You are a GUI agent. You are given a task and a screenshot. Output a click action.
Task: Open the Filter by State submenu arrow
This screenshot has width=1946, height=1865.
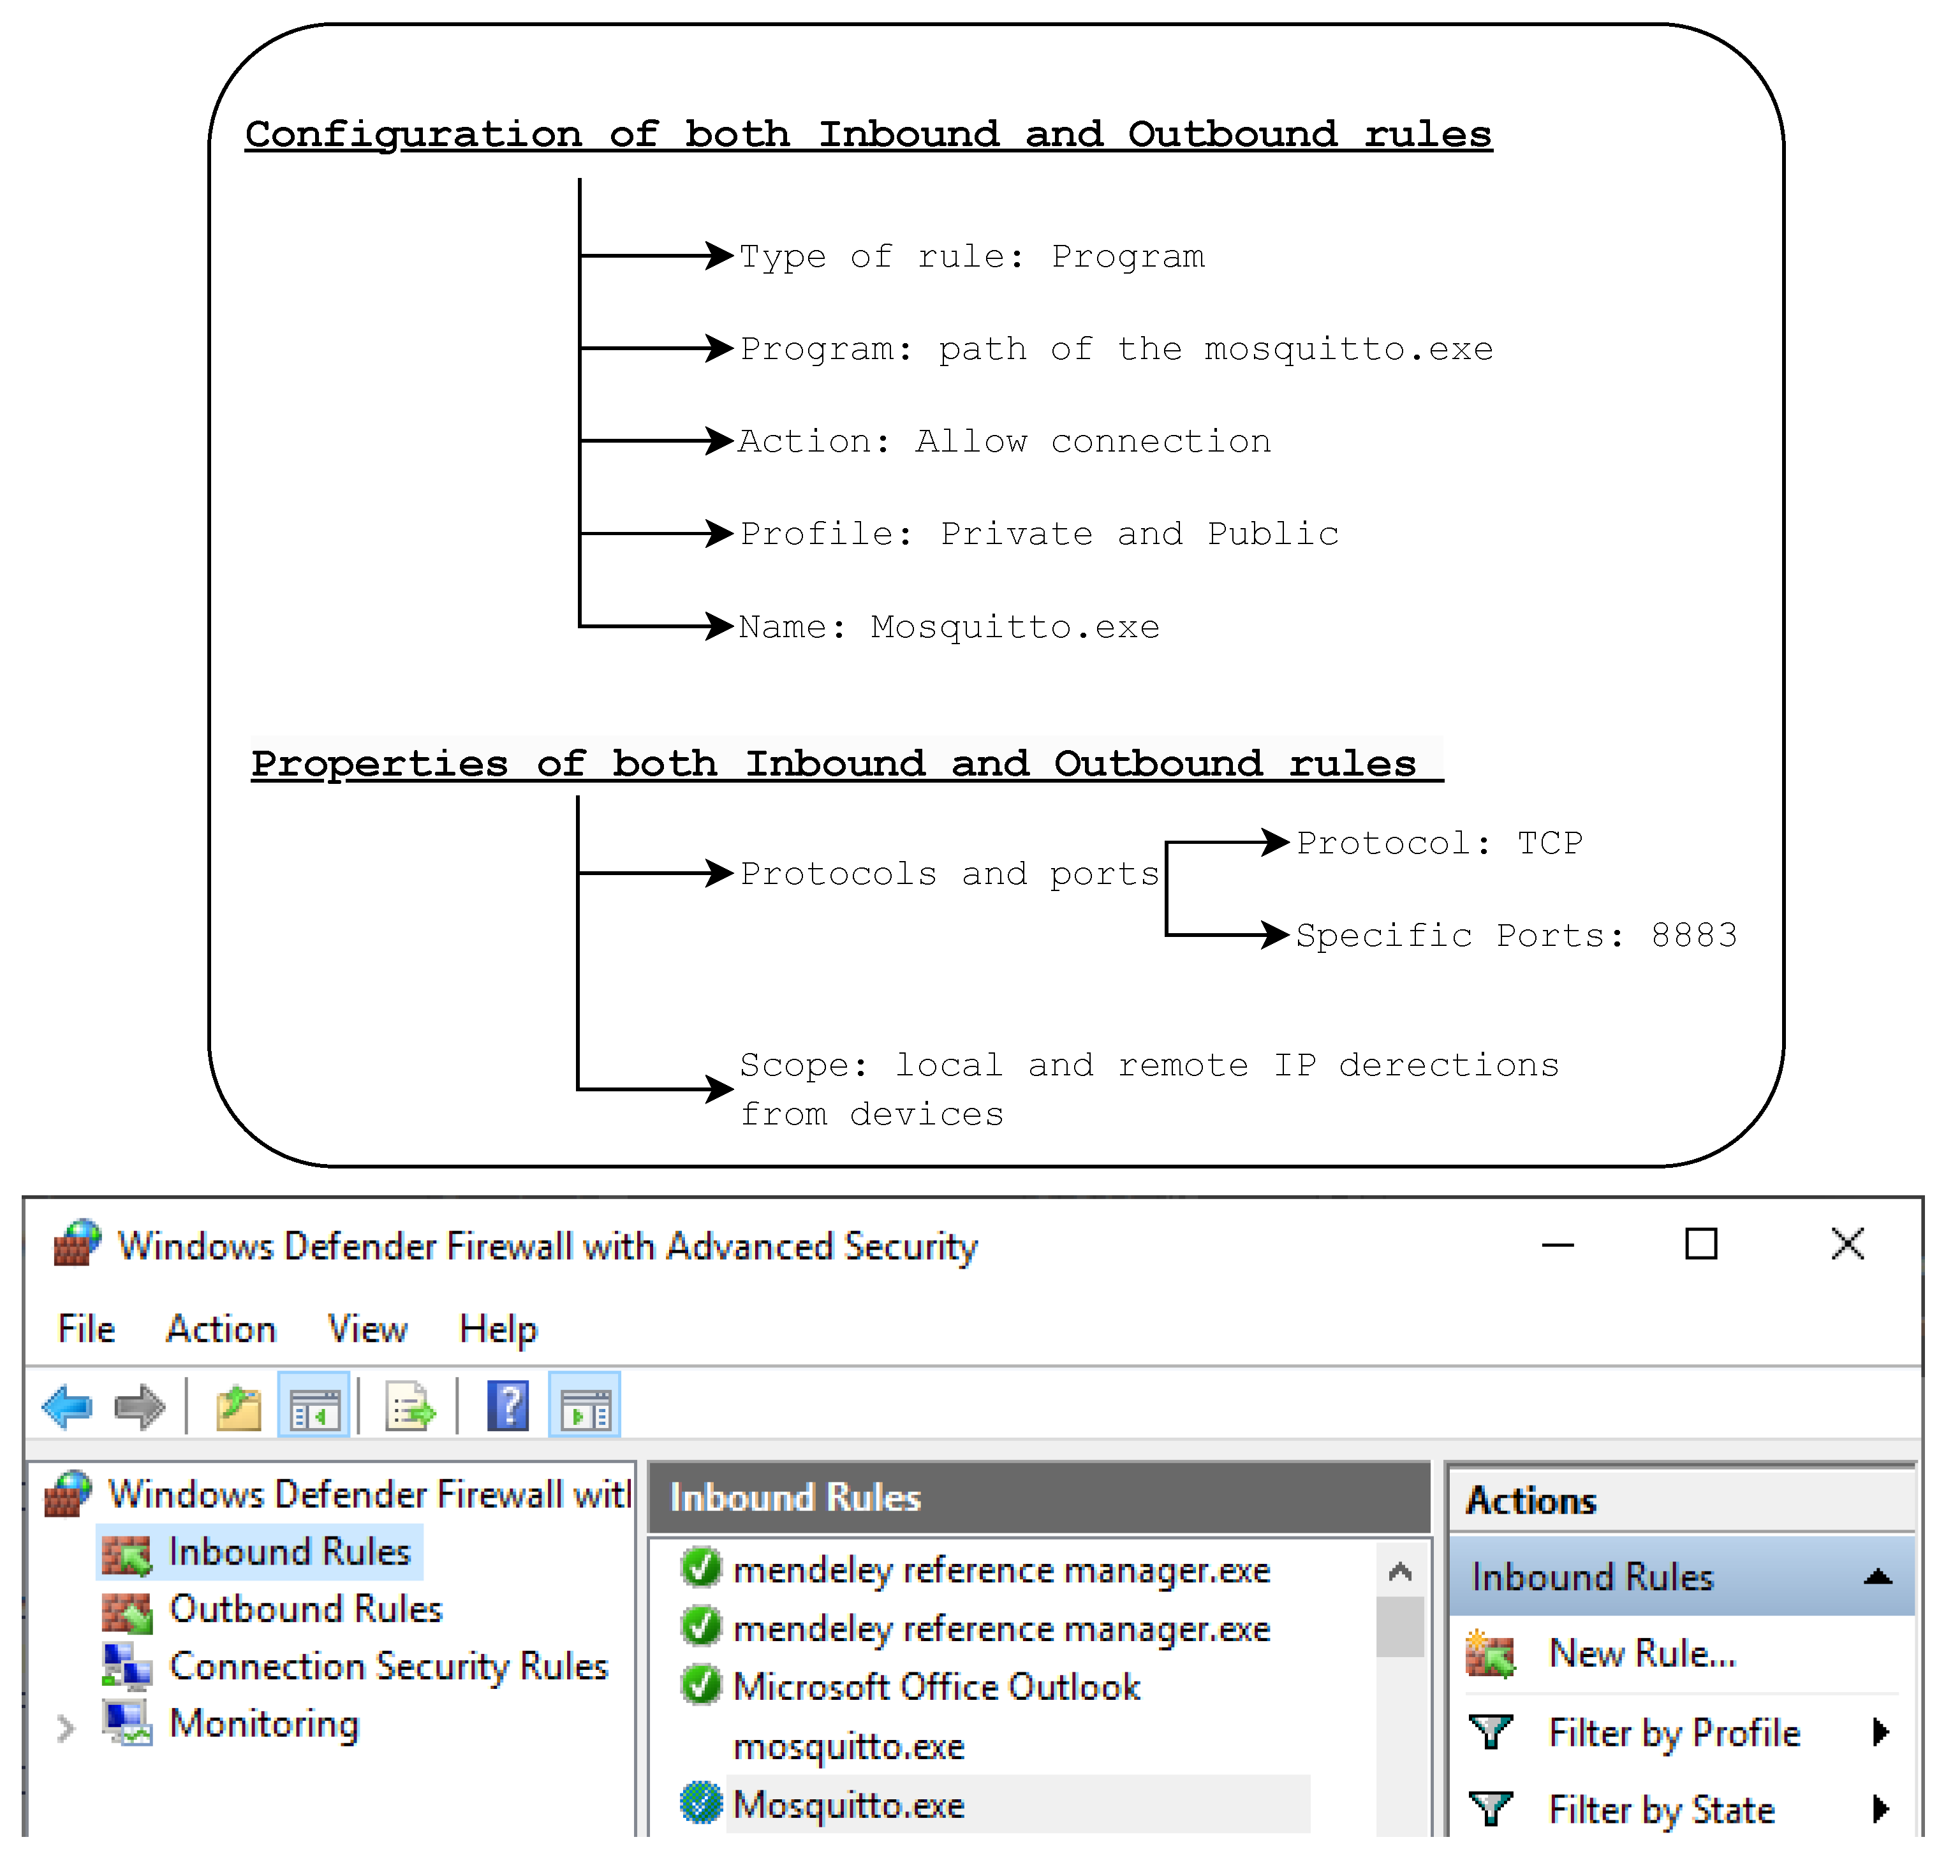click(x=1880, y=1810)
